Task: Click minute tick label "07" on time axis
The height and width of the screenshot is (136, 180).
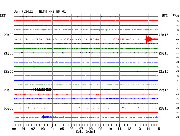Action: (x=81, y=129)
